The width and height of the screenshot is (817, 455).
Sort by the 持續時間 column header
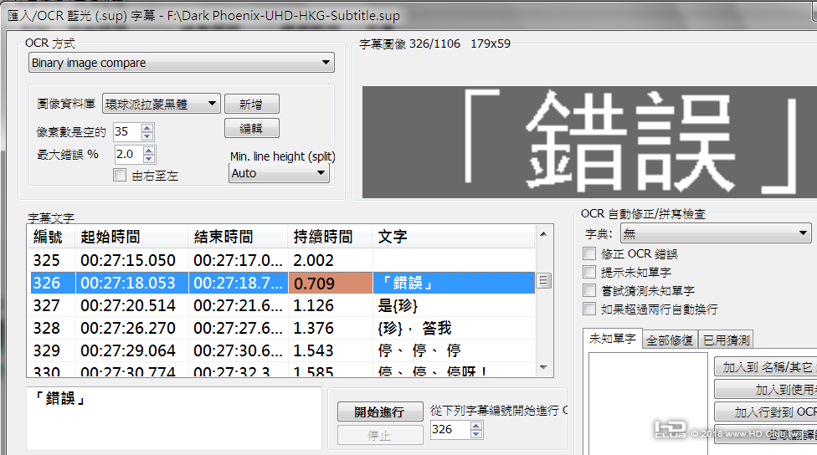tap(330, 237)
